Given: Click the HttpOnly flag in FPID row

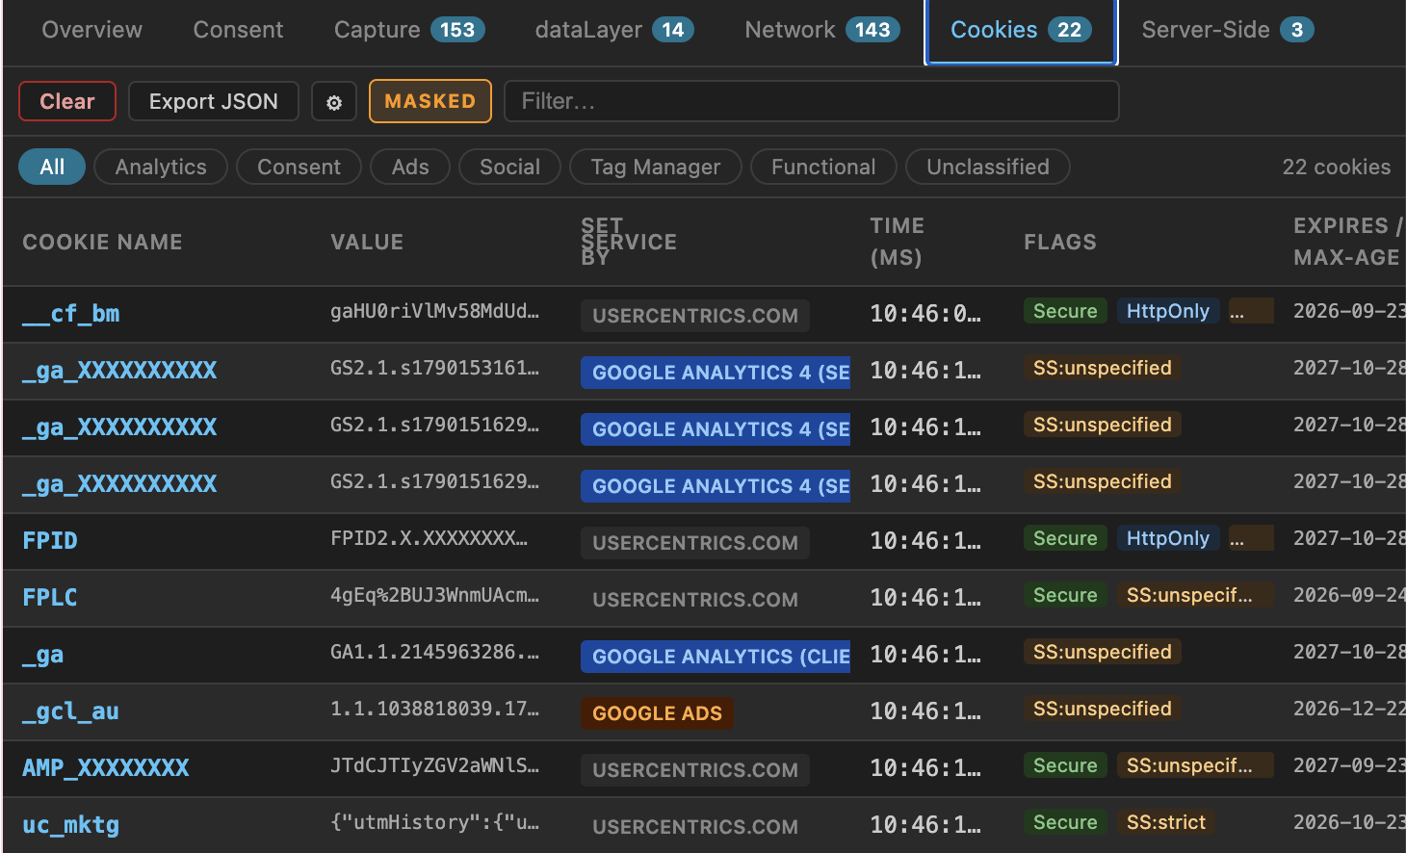Looking at the screenshot, I should (1168, 538).
